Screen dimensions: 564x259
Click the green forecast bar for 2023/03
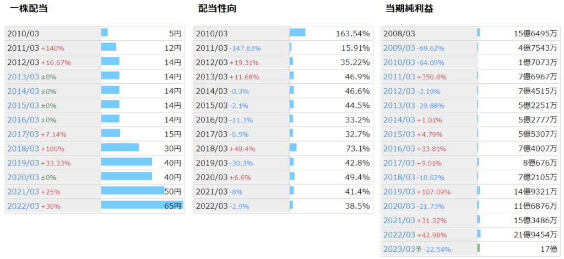479,248
